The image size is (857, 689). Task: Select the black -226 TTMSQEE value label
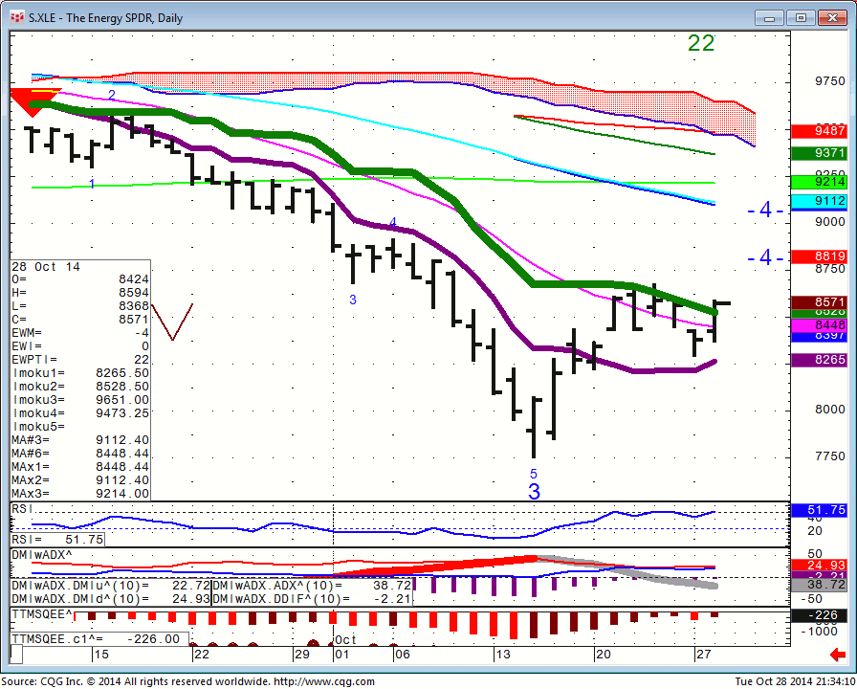point(819,615)
